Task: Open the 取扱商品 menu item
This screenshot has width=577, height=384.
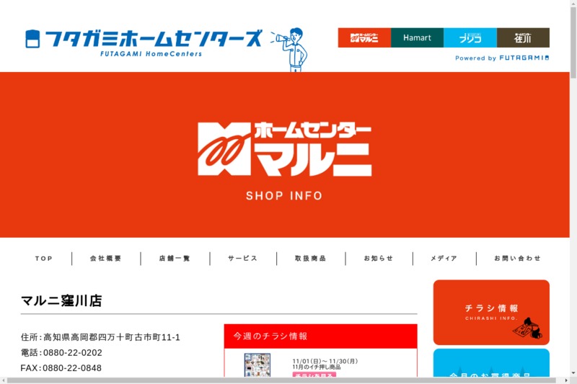Action: coord(311,259)
